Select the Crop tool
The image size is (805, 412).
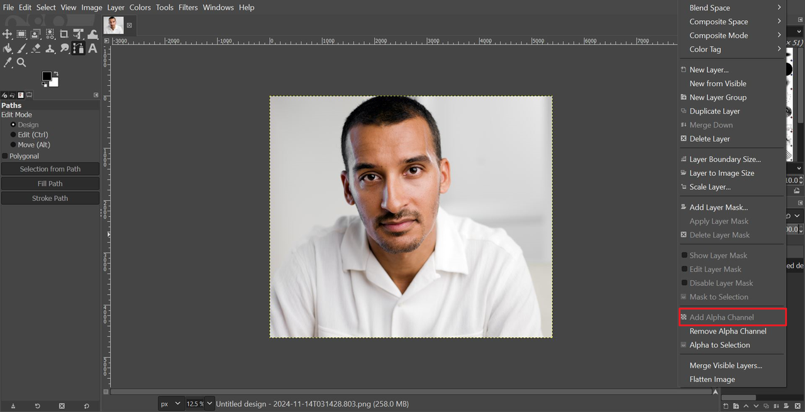pyautogui.click(x=64, y=34)
